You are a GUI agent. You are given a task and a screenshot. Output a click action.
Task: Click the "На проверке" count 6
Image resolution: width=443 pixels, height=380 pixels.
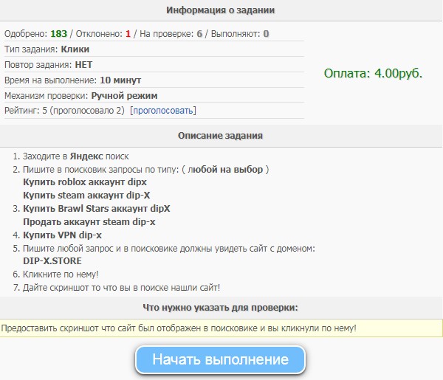point(199,34)
